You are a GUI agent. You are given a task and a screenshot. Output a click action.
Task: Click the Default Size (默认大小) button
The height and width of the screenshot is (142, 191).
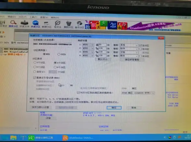point(103,59)
